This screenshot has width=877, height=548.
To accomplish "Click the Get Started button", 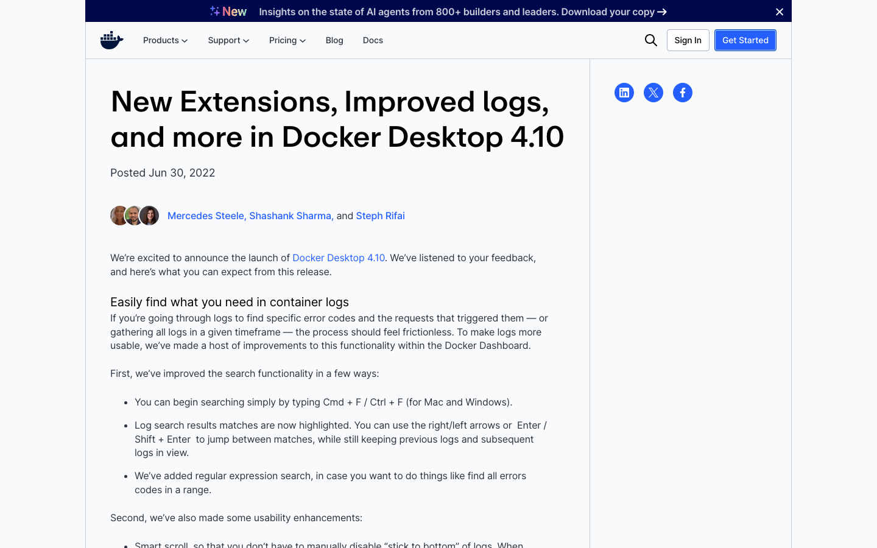I will point(745,40).
